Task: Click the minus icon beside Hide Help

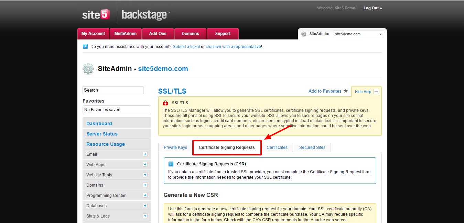Action: [376, 92]
